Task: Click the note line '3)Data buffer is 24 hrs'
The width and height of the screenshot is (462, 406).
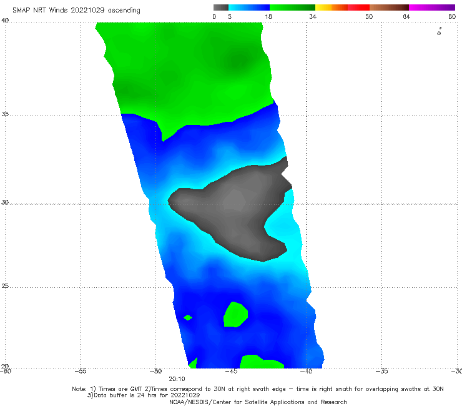Action: (x=144, y=395)
